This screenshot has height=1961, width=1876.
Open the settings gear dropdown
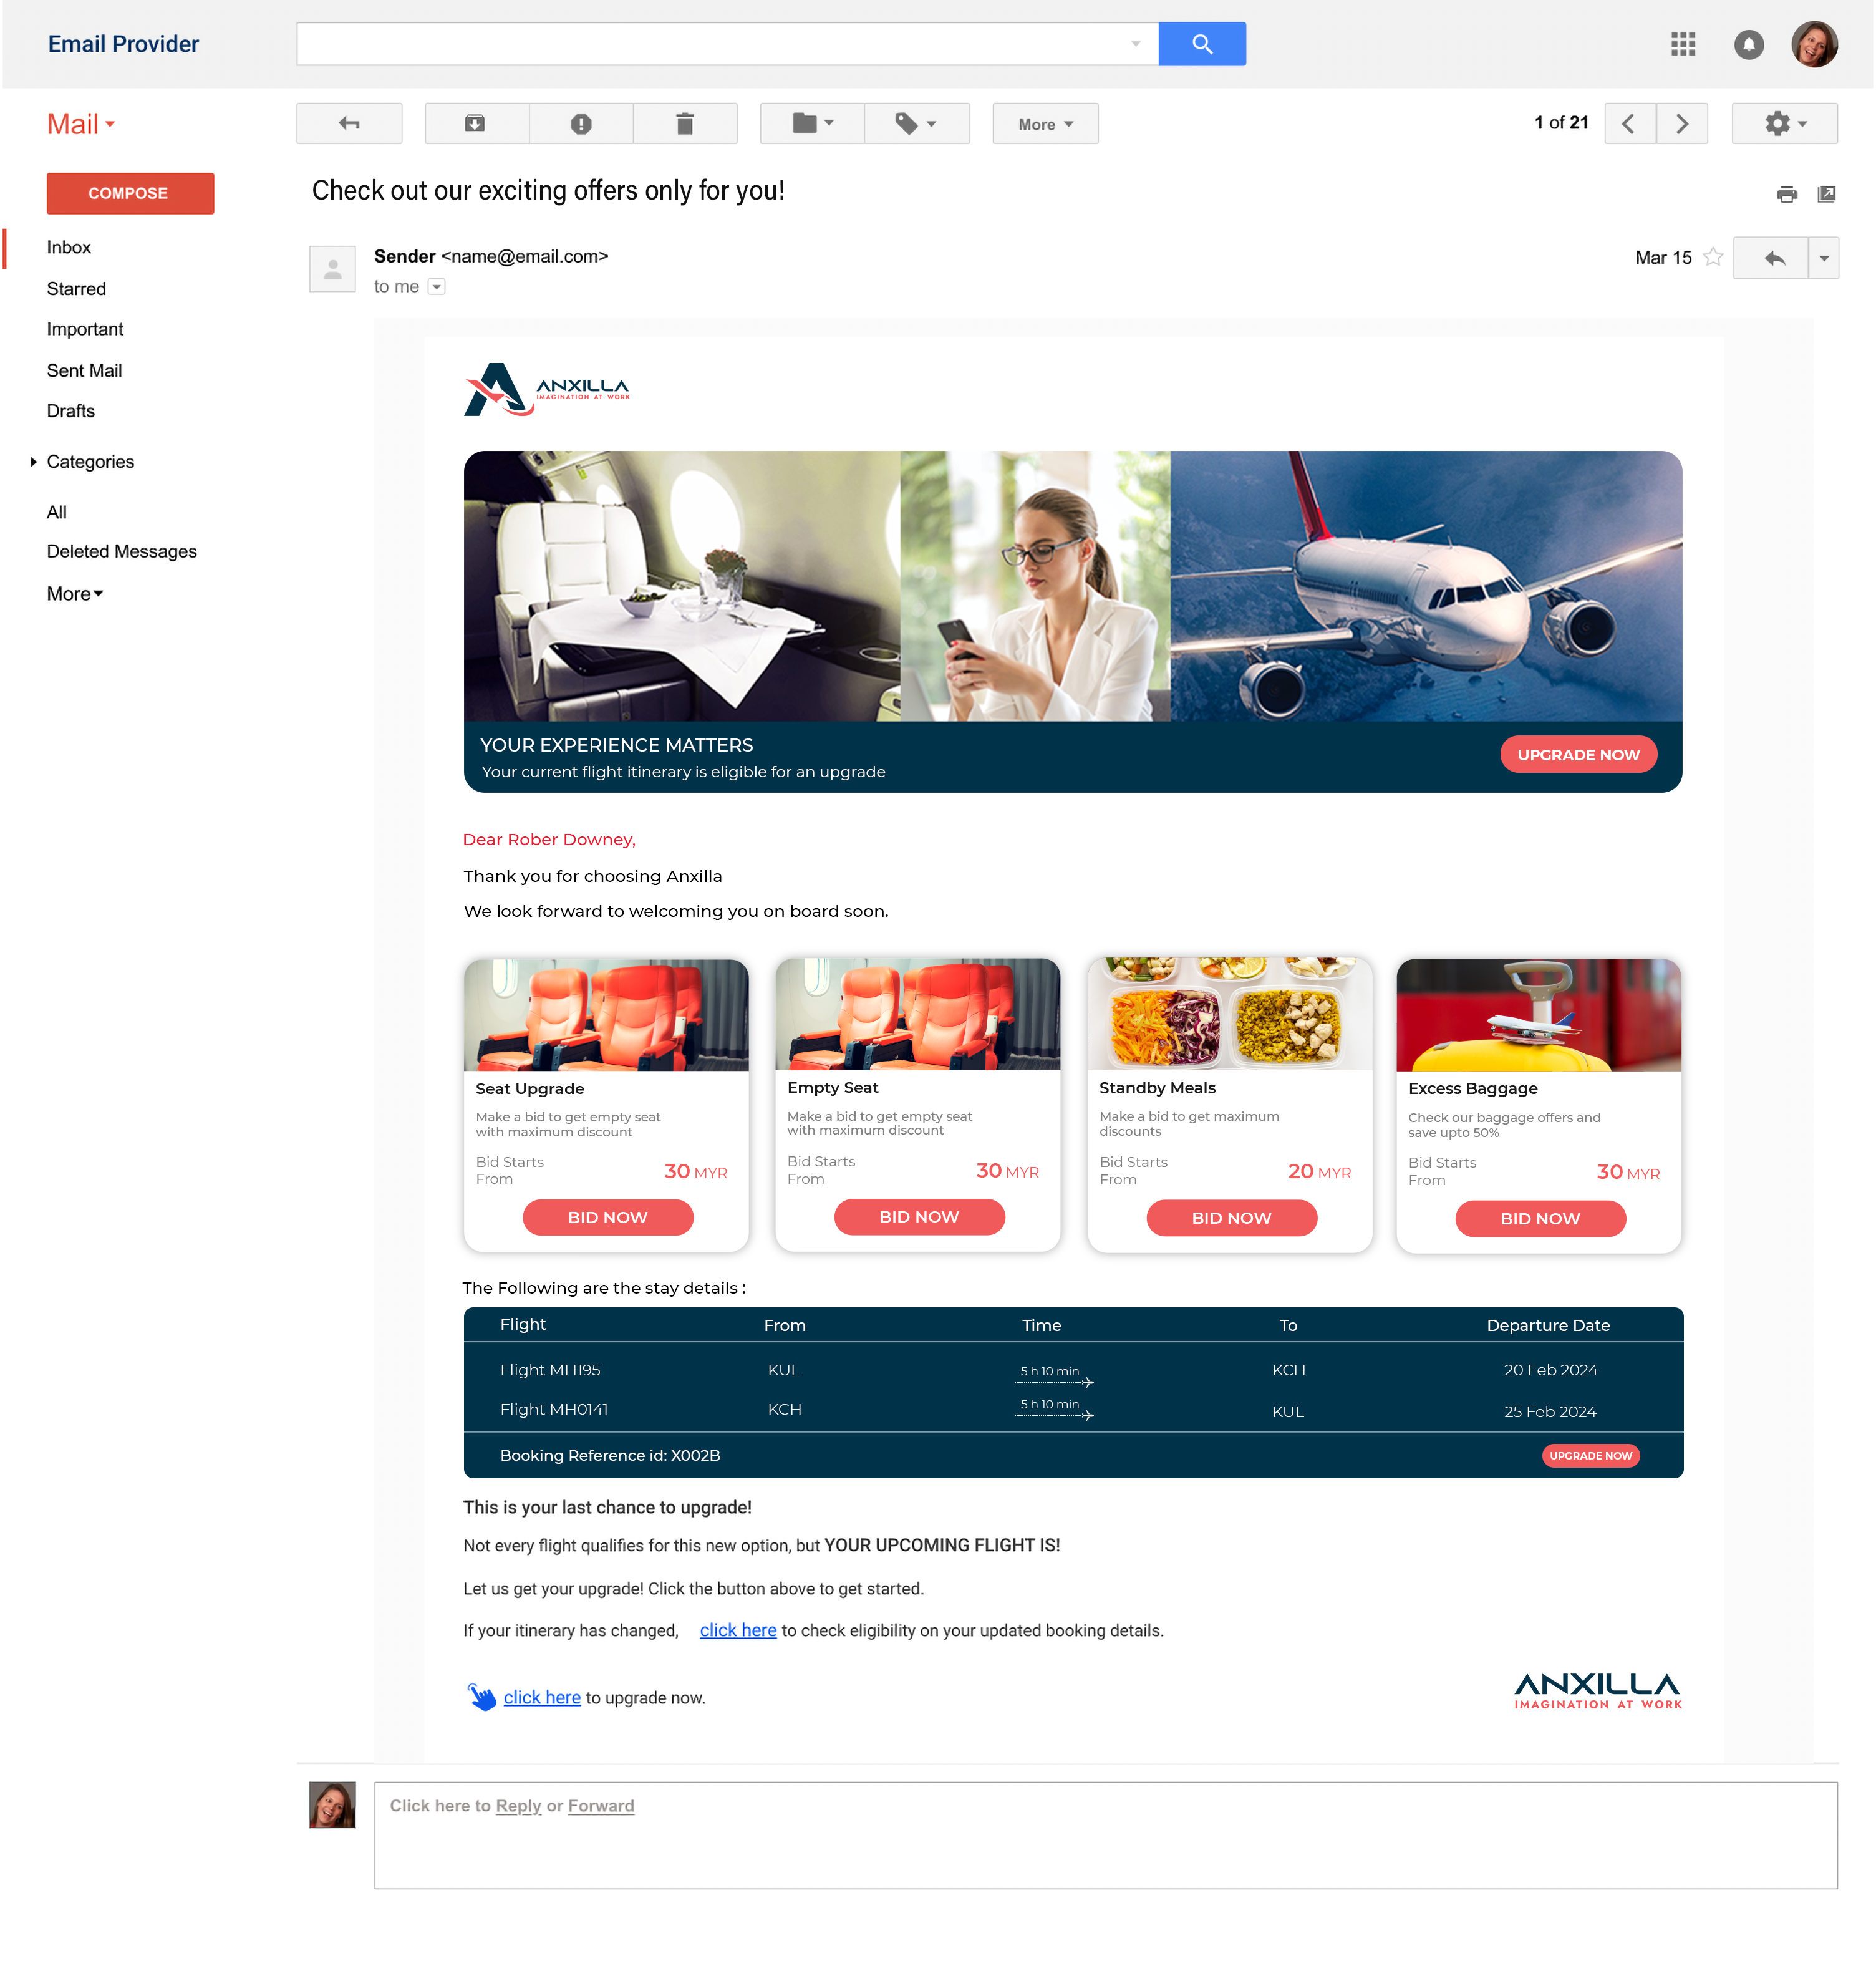click(x=1784, y=123)
